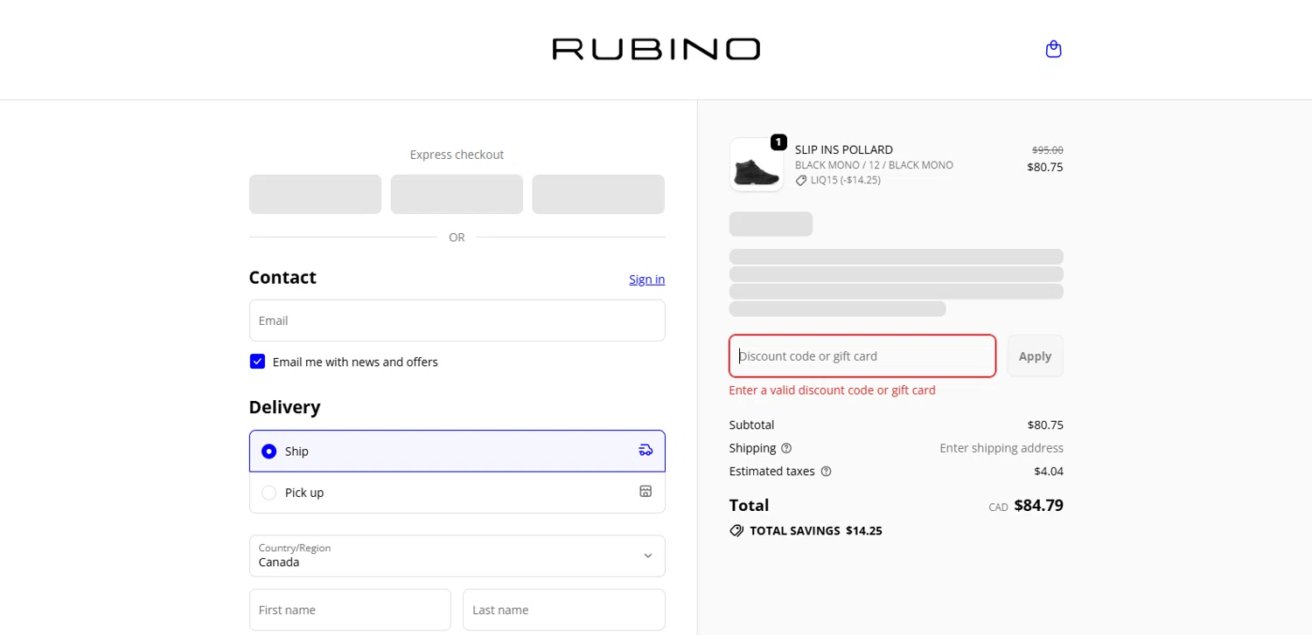Viewport: 1312px width, 635px height.
Task: Click the LIQ15 (-$14.25) discount text
Action: pyautogui.click(x=845, y=181)
